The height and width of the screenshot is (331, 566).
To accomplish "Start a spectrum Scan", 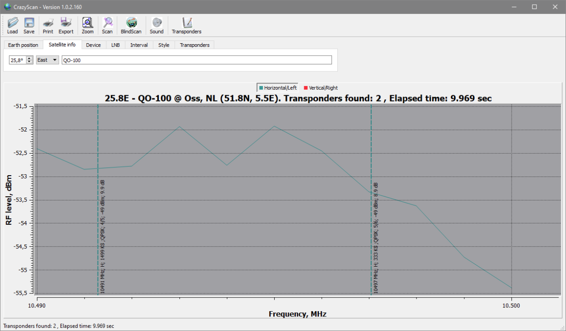I will [x=107, y=25].
